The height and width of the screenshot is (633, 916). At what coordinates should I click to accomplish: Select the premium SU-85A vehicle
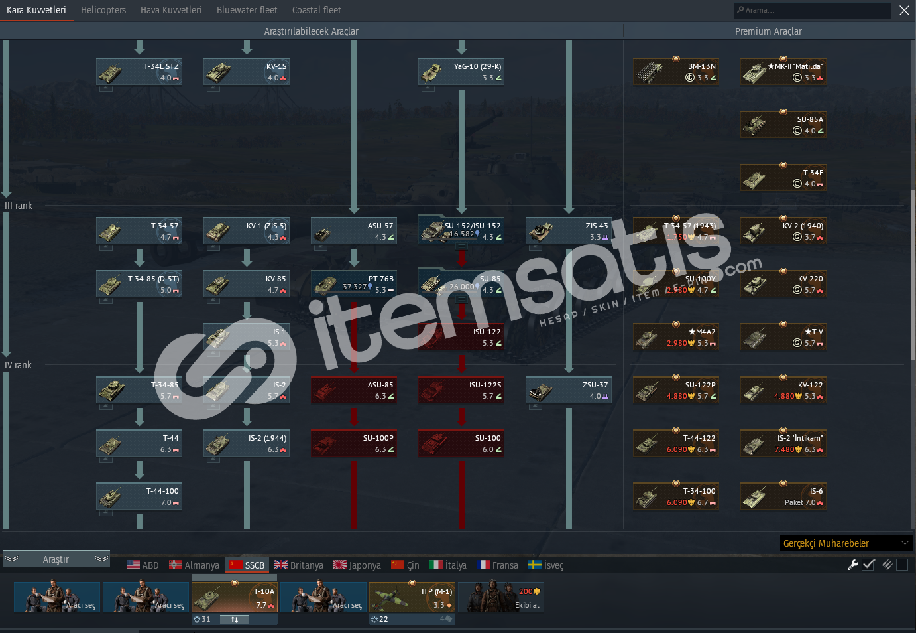pyautogui.click(x=783, y=125)
